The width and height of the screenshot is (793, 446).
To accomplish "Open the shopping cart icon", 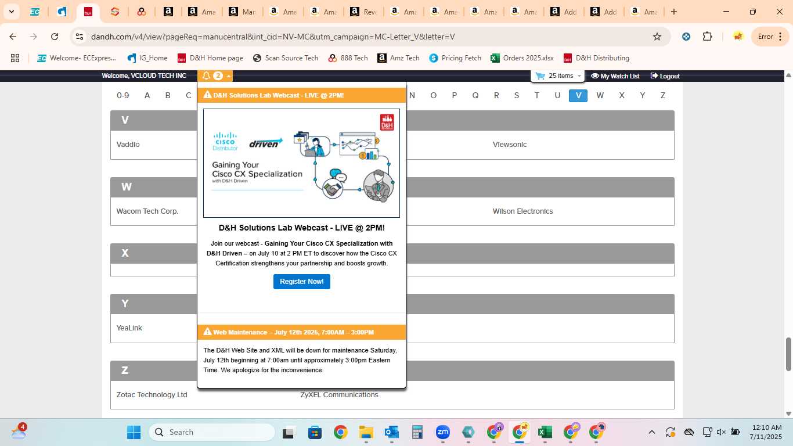I will (540, 75).
